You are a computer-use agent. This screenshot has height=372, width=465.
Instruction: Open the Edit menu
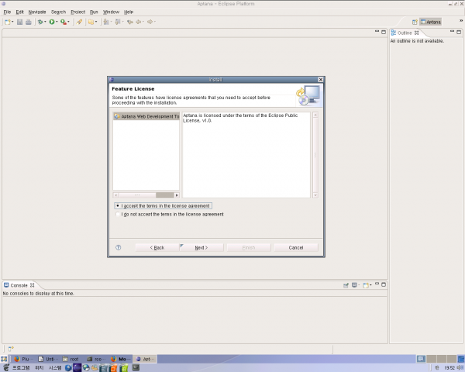click(x=19, y=12)
